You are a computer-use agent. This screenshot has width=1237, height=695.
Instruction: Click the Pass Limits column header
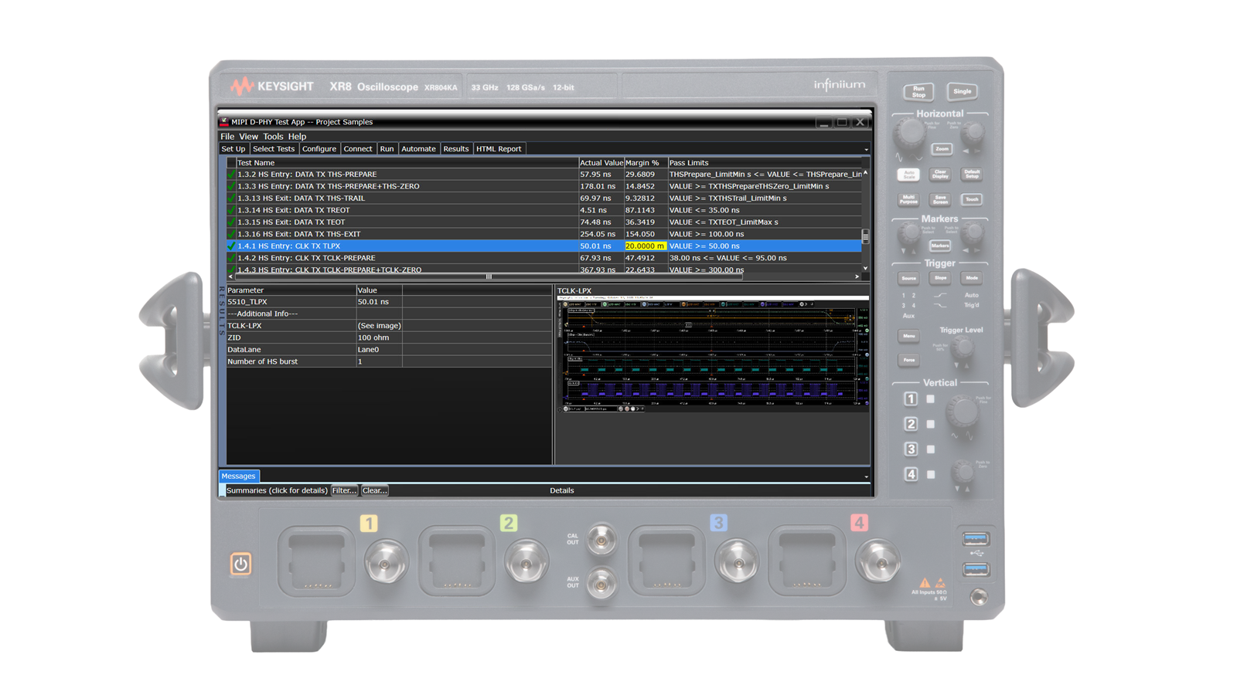[765, 163]
